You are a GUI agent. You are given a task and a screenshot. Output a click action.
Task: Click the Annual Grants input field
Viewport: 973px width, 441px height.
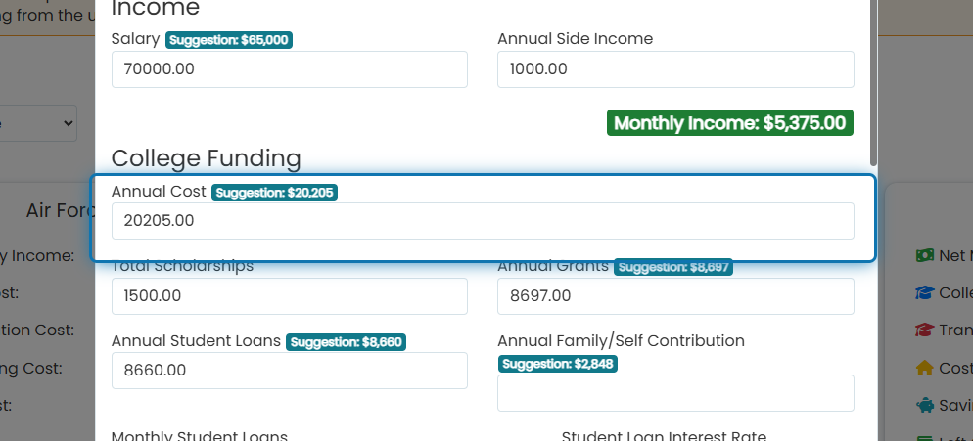point(675,296)
